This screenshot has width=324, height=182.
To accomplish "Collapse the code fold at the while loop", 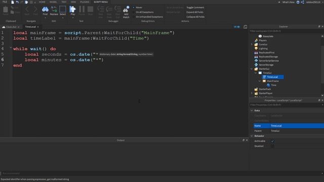I will [11, 48].
